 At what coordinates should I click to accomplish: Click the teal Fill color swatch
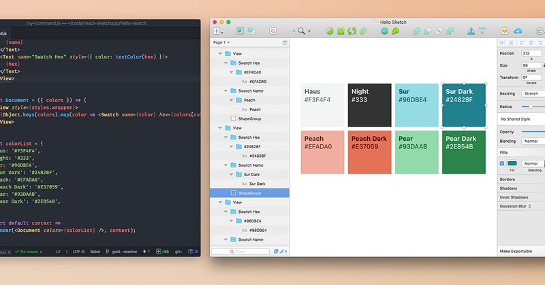[x=512, y=163]
